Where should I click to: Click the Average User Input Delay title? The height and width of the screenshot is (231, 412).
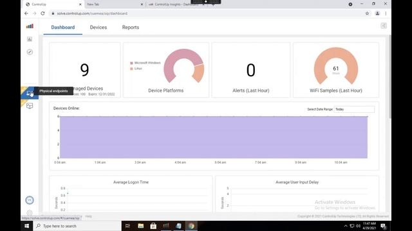pos(297,182)
